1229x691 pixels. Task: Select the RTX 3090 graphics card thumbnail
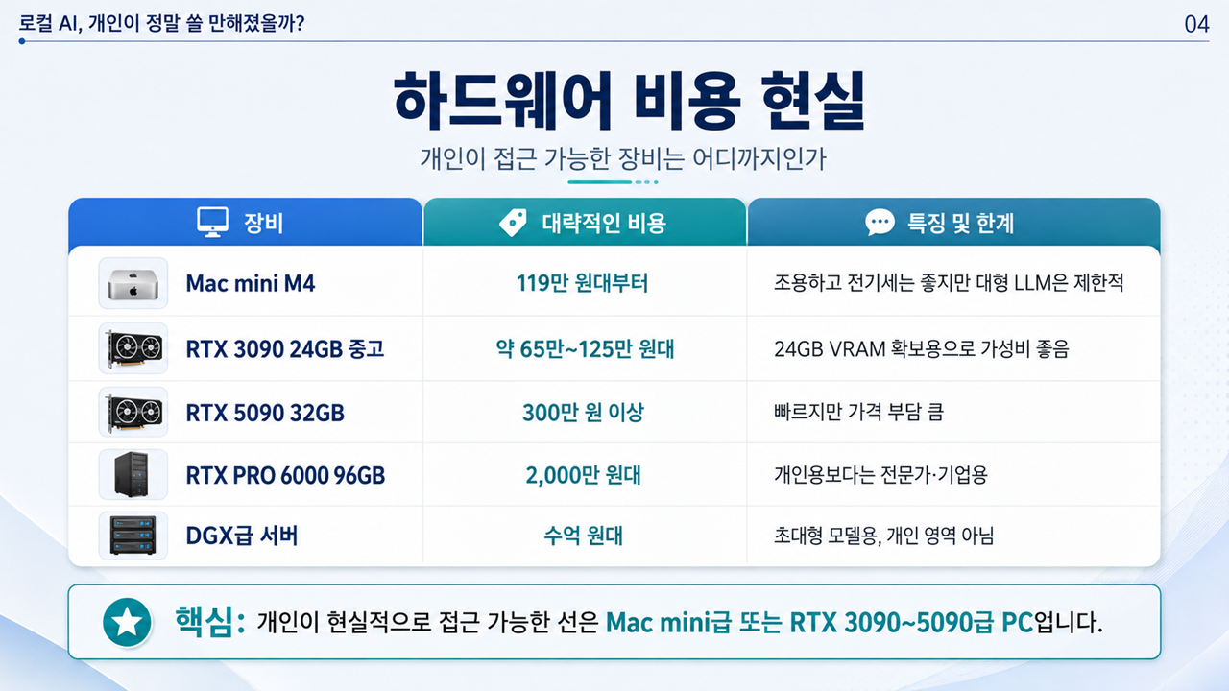(133, 348)
